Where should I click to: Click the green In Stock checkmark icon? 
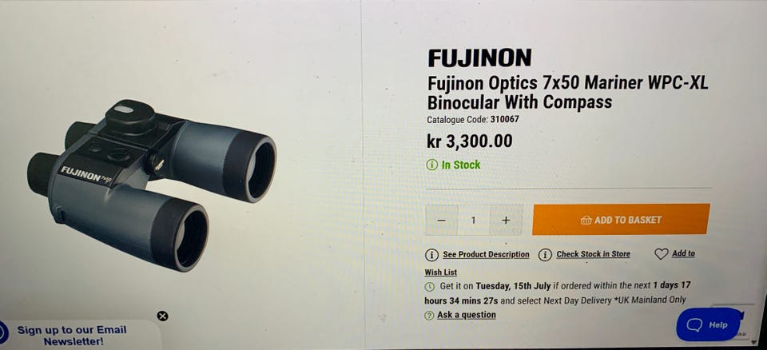tap(431, 165)
